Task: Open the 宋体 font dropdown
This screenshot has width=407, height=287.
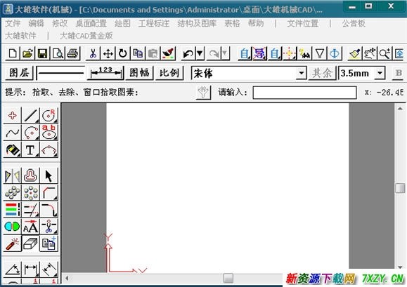Action: click(302, 73)
